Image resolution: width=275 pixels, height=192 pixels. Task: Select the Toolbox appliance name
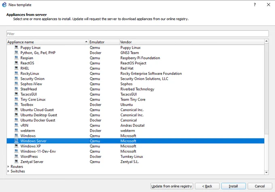point(27,105)
